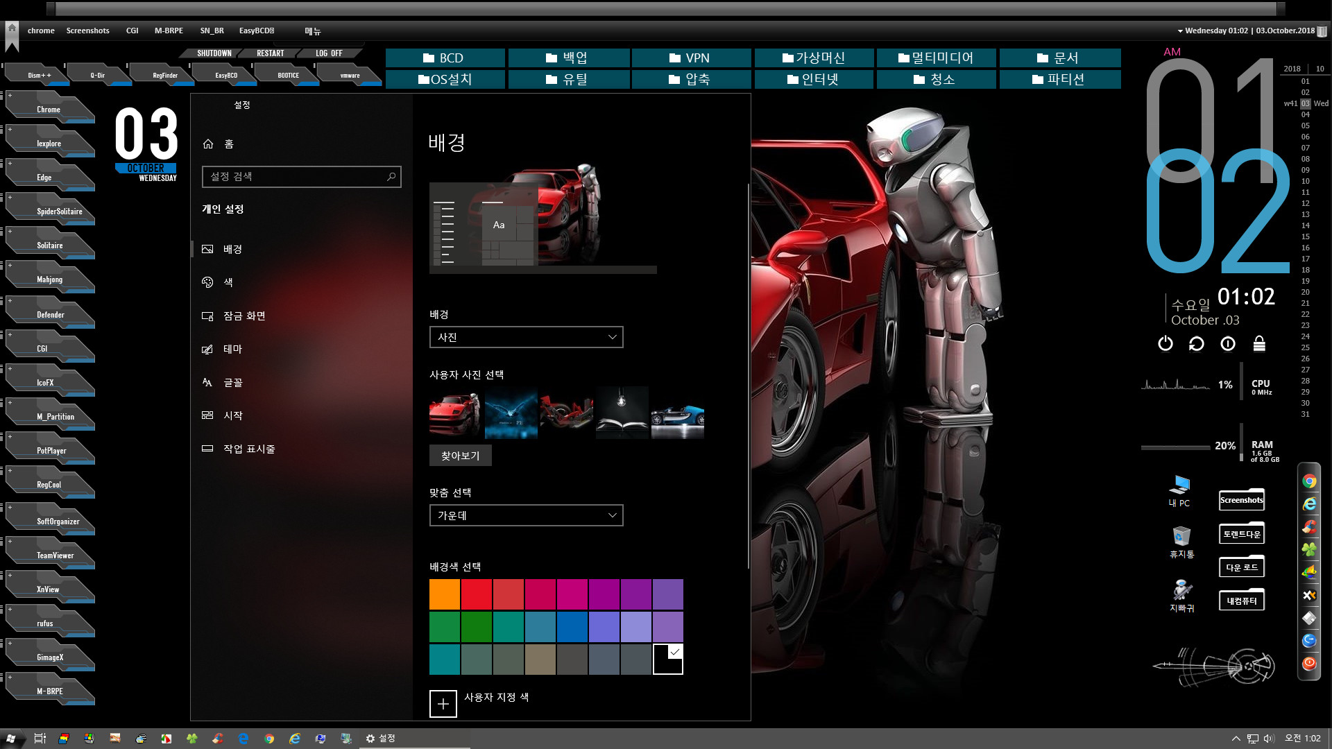Open the Screenshots folder shortcut on right
The width and height of the screenshot is (1332, 749).
(x=1242, y=500)
